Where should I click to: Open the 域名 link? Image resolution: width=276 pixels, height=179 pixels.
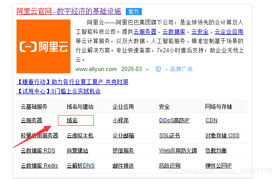pos(72,120)
